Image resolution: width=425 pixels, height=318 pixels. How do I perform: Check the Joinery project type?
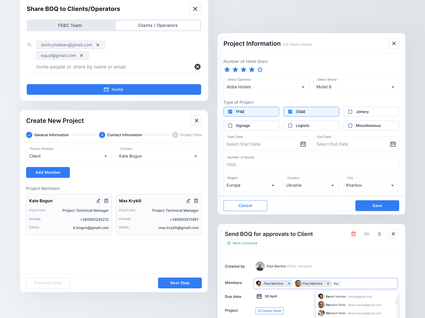[350, 112]
